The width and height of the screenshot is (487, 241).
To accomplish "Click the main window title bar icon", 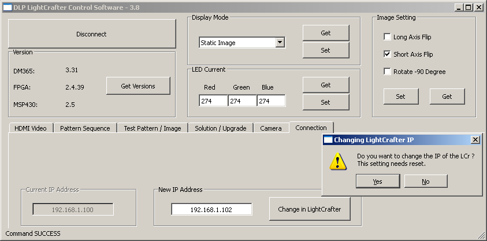I will click(7, 8).
